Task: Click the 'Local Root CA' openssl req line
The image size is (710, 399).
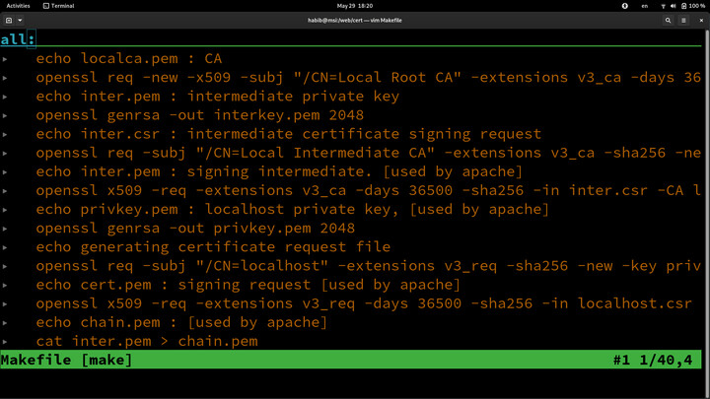Action: [x=369, y=78]
